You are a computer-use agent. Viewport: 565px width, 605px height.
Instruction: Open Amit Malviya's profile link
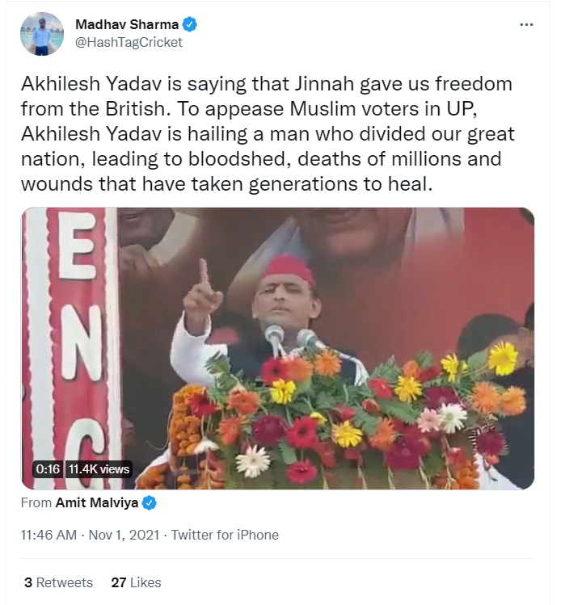(x=96, y=503)
